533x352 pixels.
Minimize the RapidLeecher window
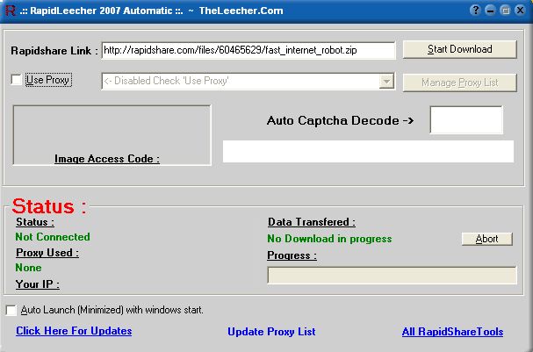point(490,11)
